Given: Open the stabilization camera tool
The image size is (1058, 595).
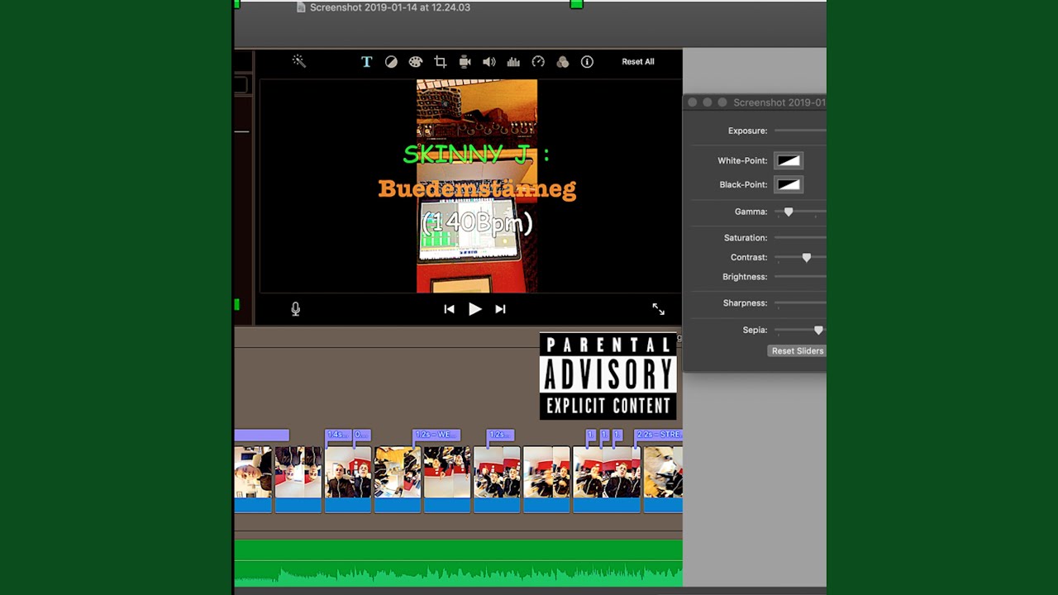Looking at the screenshot, I should click(x=465, y=62).
